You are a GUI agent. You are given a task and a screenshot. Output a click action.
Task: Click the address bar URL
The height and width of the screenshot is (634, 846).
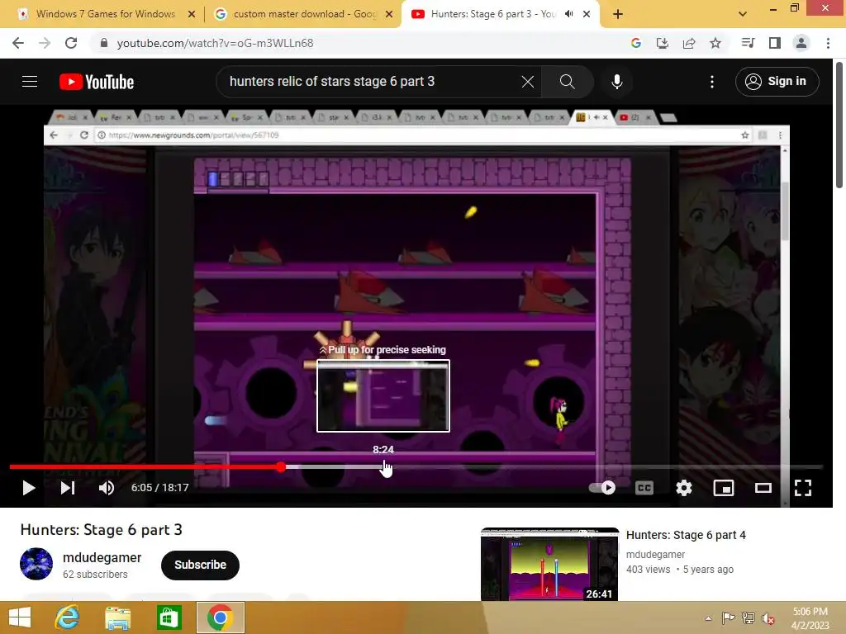[x=215, y=43]
